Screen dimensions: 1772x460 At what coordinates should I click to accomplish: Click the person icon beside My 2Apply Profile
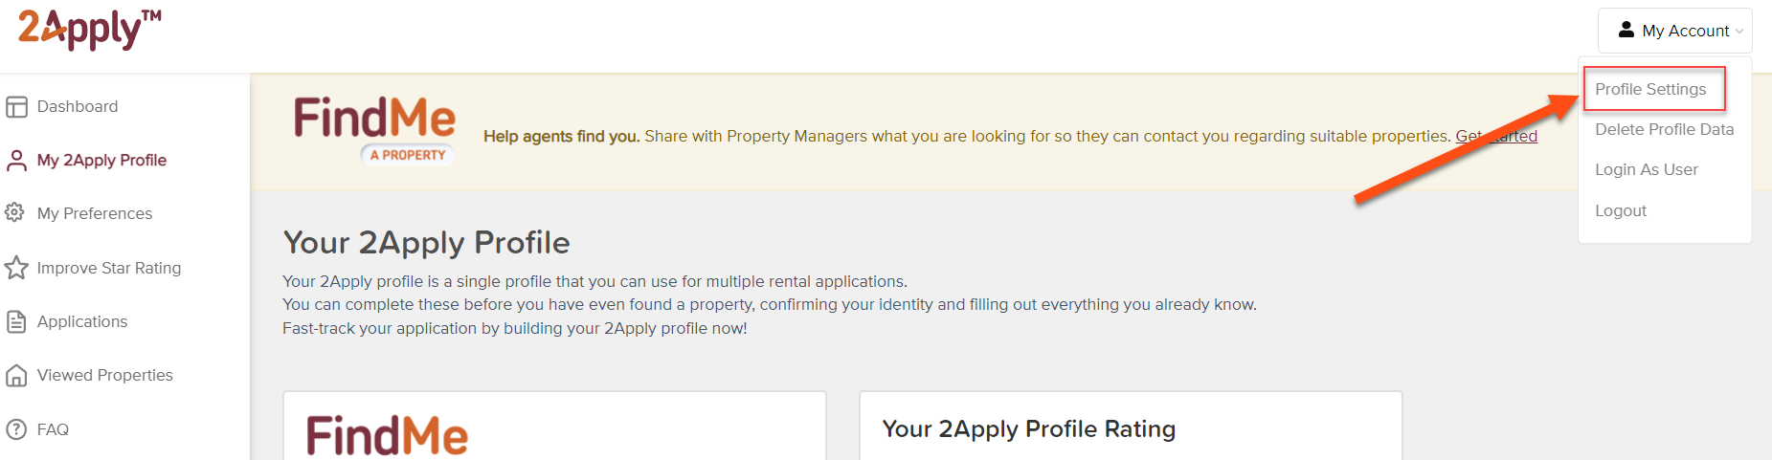[x=16, y=161]
